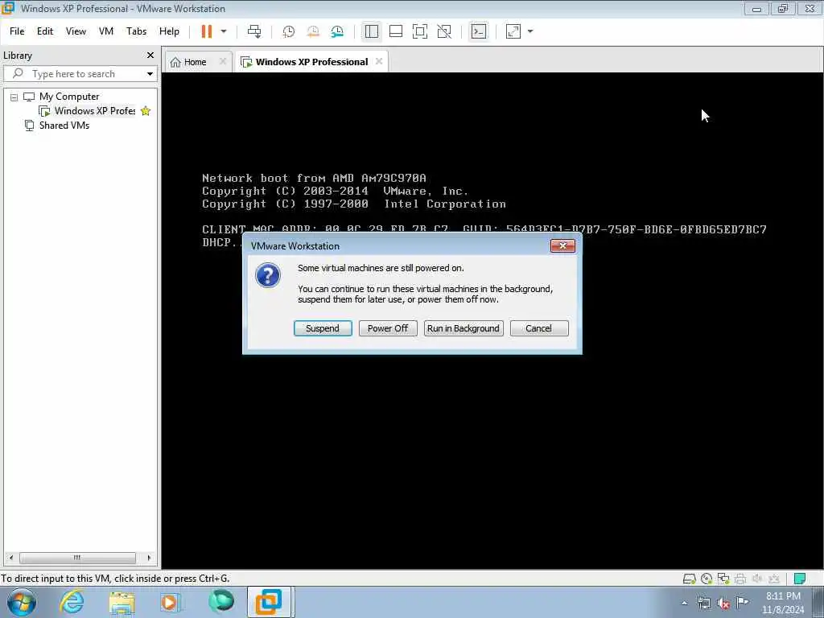Close the Library panel
This screenshot has width=824, height=618.
[x=150, y=56]
